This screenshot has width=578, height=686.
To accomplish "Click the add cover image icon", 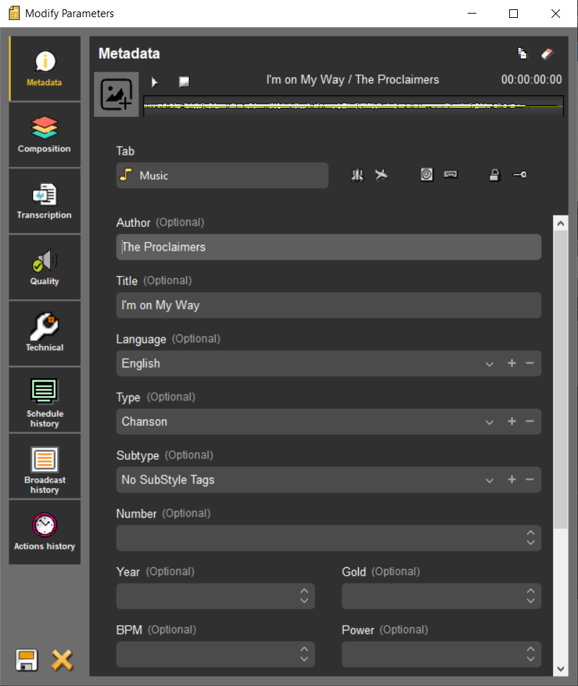I will pyautogui.click(x=116, y=95).
